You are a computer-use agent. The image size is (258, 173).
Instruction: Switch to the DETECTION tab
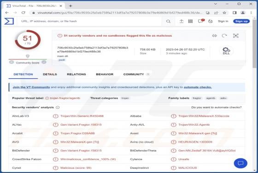coord(23,75)
